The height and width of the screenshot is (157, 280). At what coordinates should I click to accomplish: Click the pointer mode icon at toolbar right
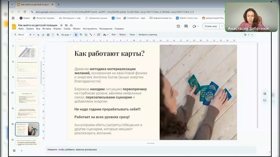tap(245, 35)
